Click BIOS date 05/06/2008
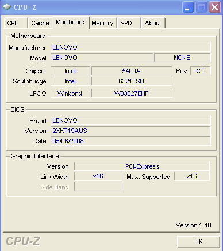The height and width of the screenshot is (251, 223). pos(130,141)
